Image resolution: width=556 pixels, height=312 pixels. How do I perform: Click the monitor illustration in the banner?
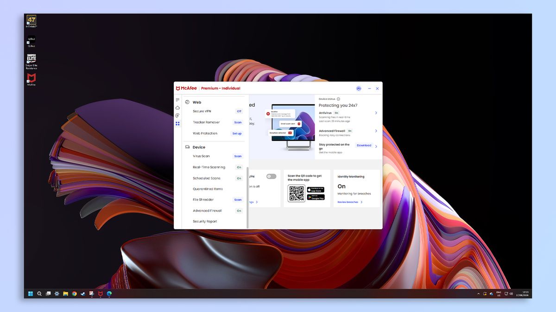point(290,127)
